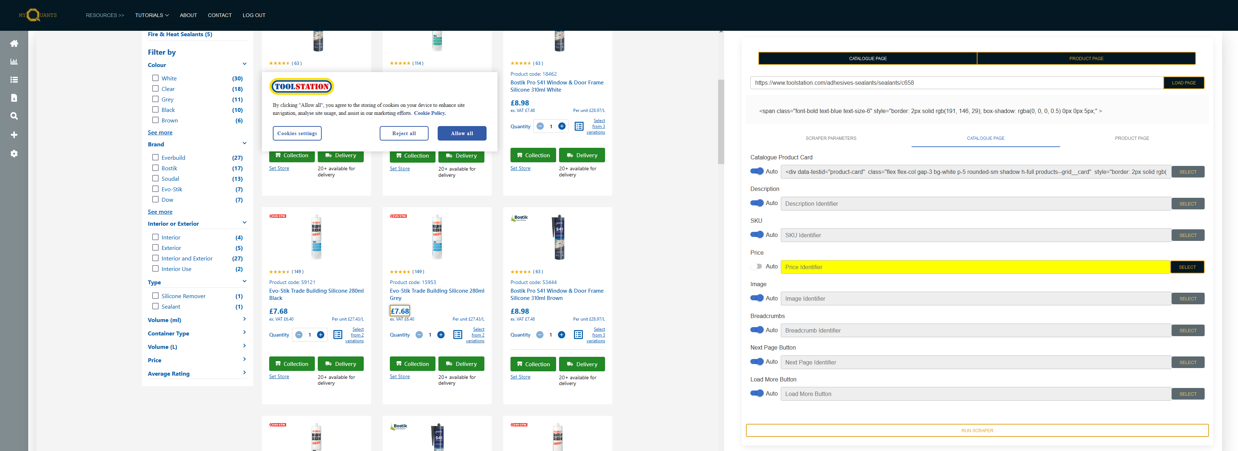The height and width of the screenshot is (451, 1238).
Task: Click the plus icon in left sidebar
Action: pyautogui.click(x=14, y=135)
